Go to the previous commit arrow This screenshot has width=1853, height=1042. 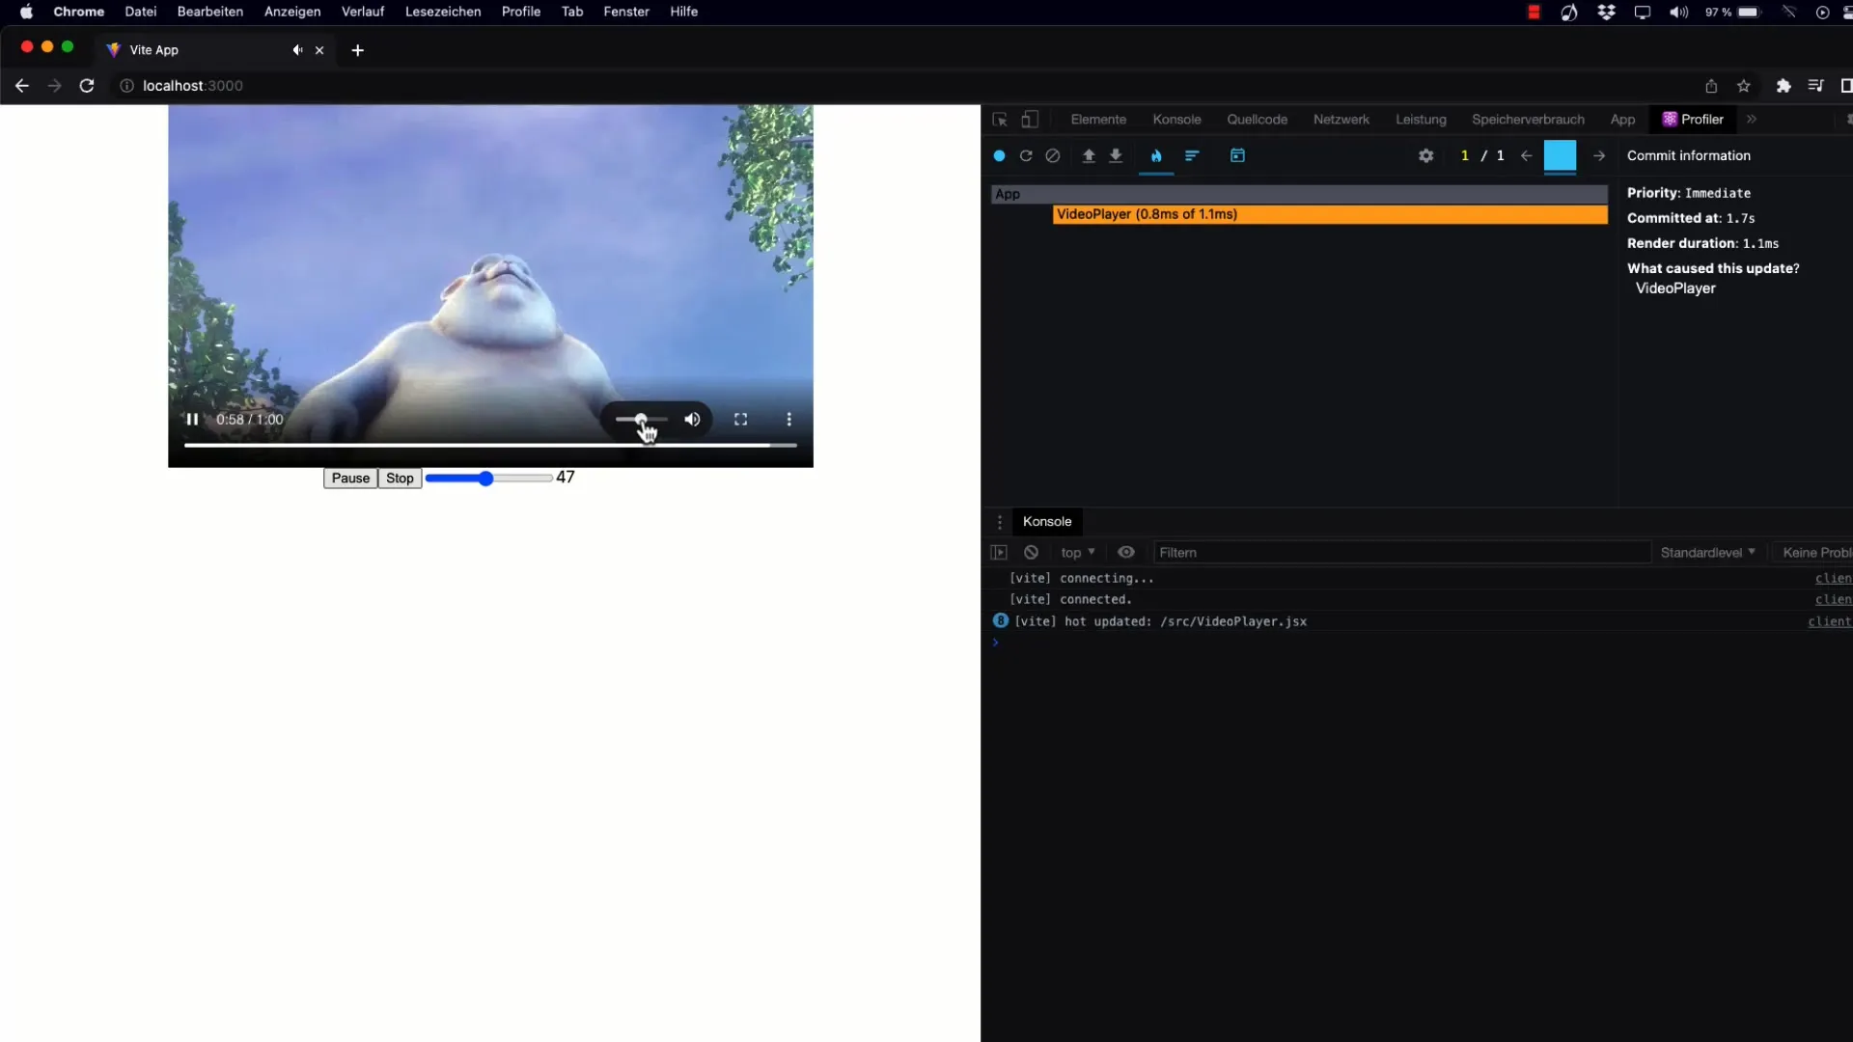(x=1526, y=155)
